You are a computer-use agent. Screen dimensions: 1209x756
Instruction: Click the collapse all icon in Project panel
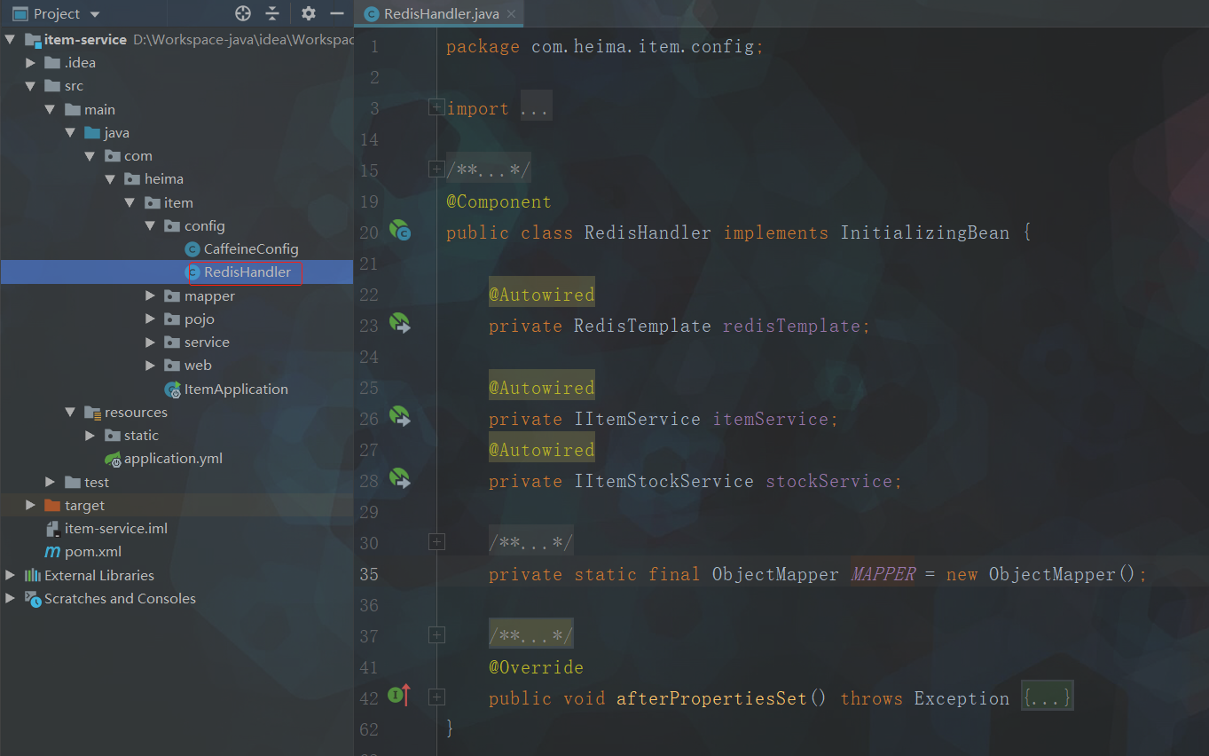[x=272, y=13]
